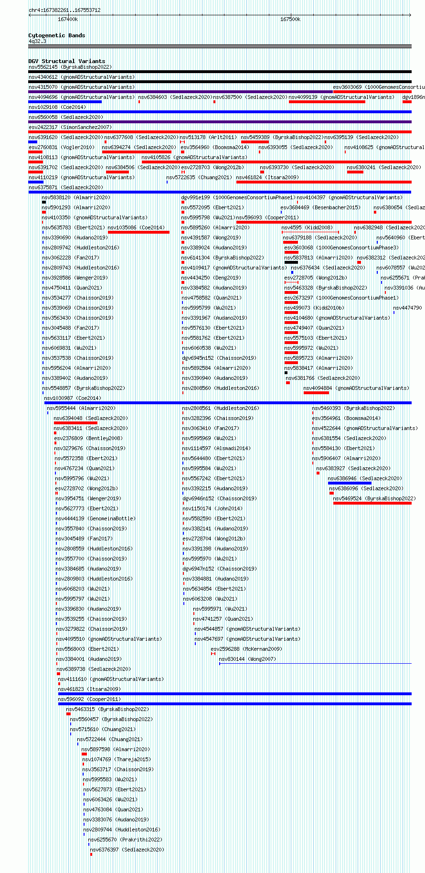Click the 4q32.3 cytogenetic band label
This screenshot has width=425, height=873.
point(37,41)
